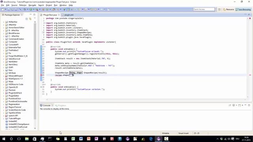253x142 pixels.
Task: Select the RegionTutorial project
Action: [x=15, y=107]
